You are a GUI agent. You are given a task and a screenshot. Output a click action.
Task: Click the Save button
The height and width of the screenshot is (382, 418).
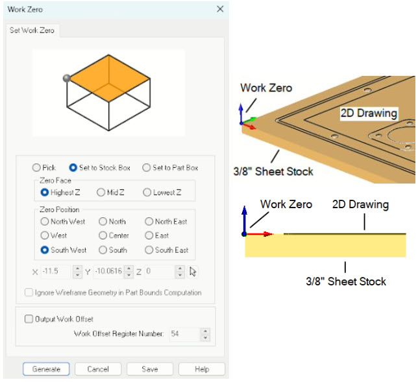[149, 369]
